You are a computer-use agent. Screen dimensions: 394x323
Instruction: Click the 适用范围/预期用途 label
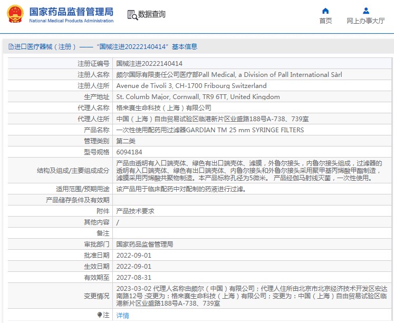tap(83, 189)
